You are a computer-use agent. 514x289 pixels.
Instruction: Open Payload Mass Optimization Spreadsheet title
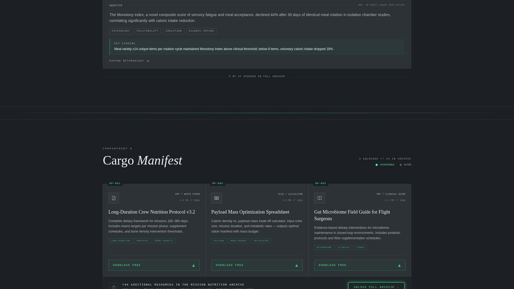[250, 212]
